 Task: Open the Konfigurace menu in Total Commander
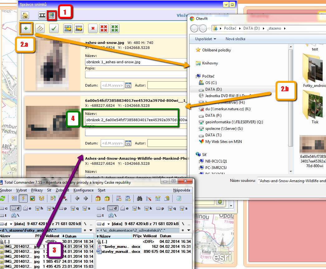(84, 190)
